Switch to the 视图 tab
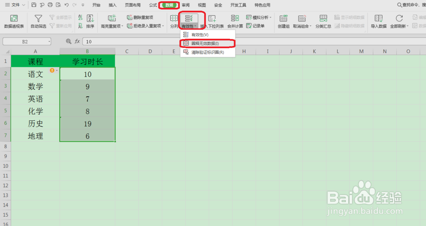 (202, 5)
